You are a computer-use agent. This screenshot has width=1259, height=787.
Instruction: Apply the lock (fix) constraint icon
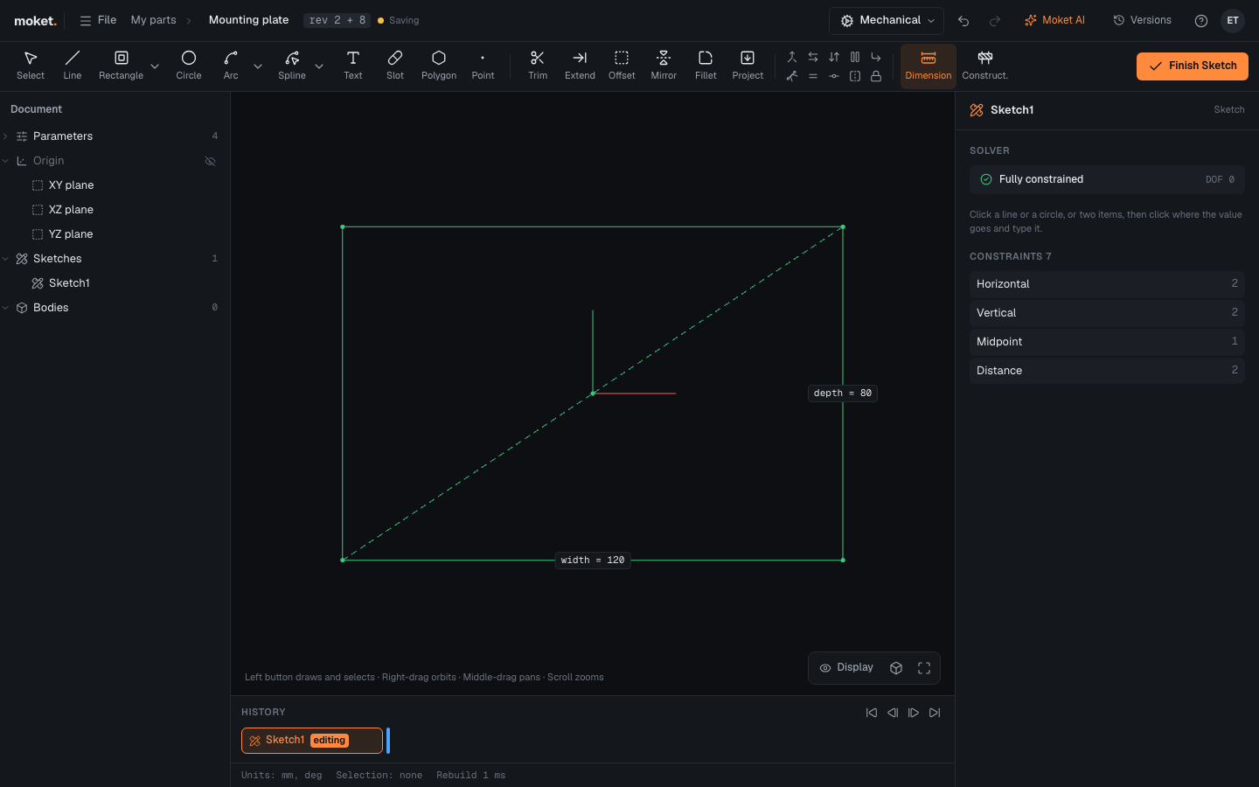pos(876,76)
